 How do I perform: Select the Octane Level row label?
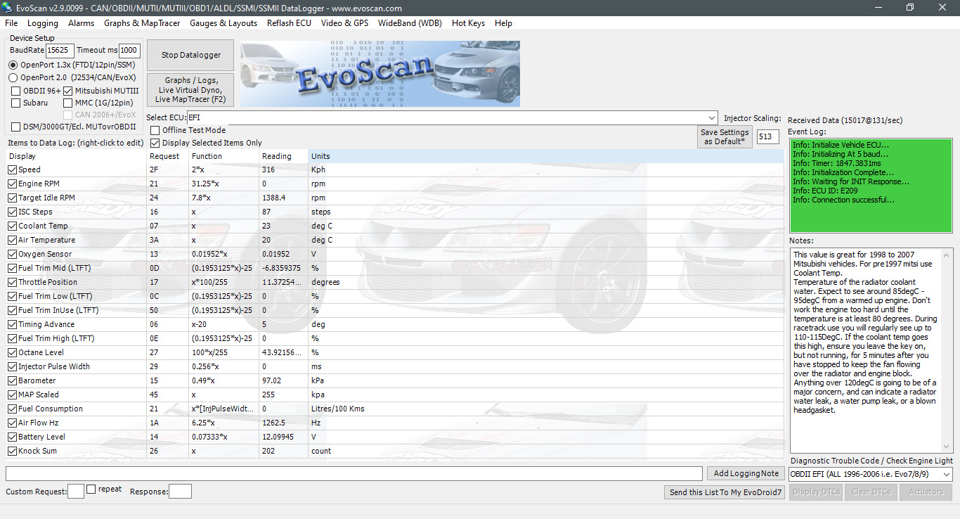pyautogui.click(x=41, y=352)
